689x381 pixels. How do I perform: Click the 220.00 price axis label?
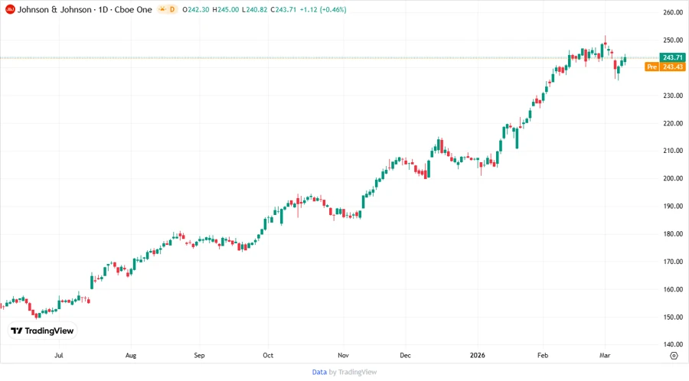point(673,123)
